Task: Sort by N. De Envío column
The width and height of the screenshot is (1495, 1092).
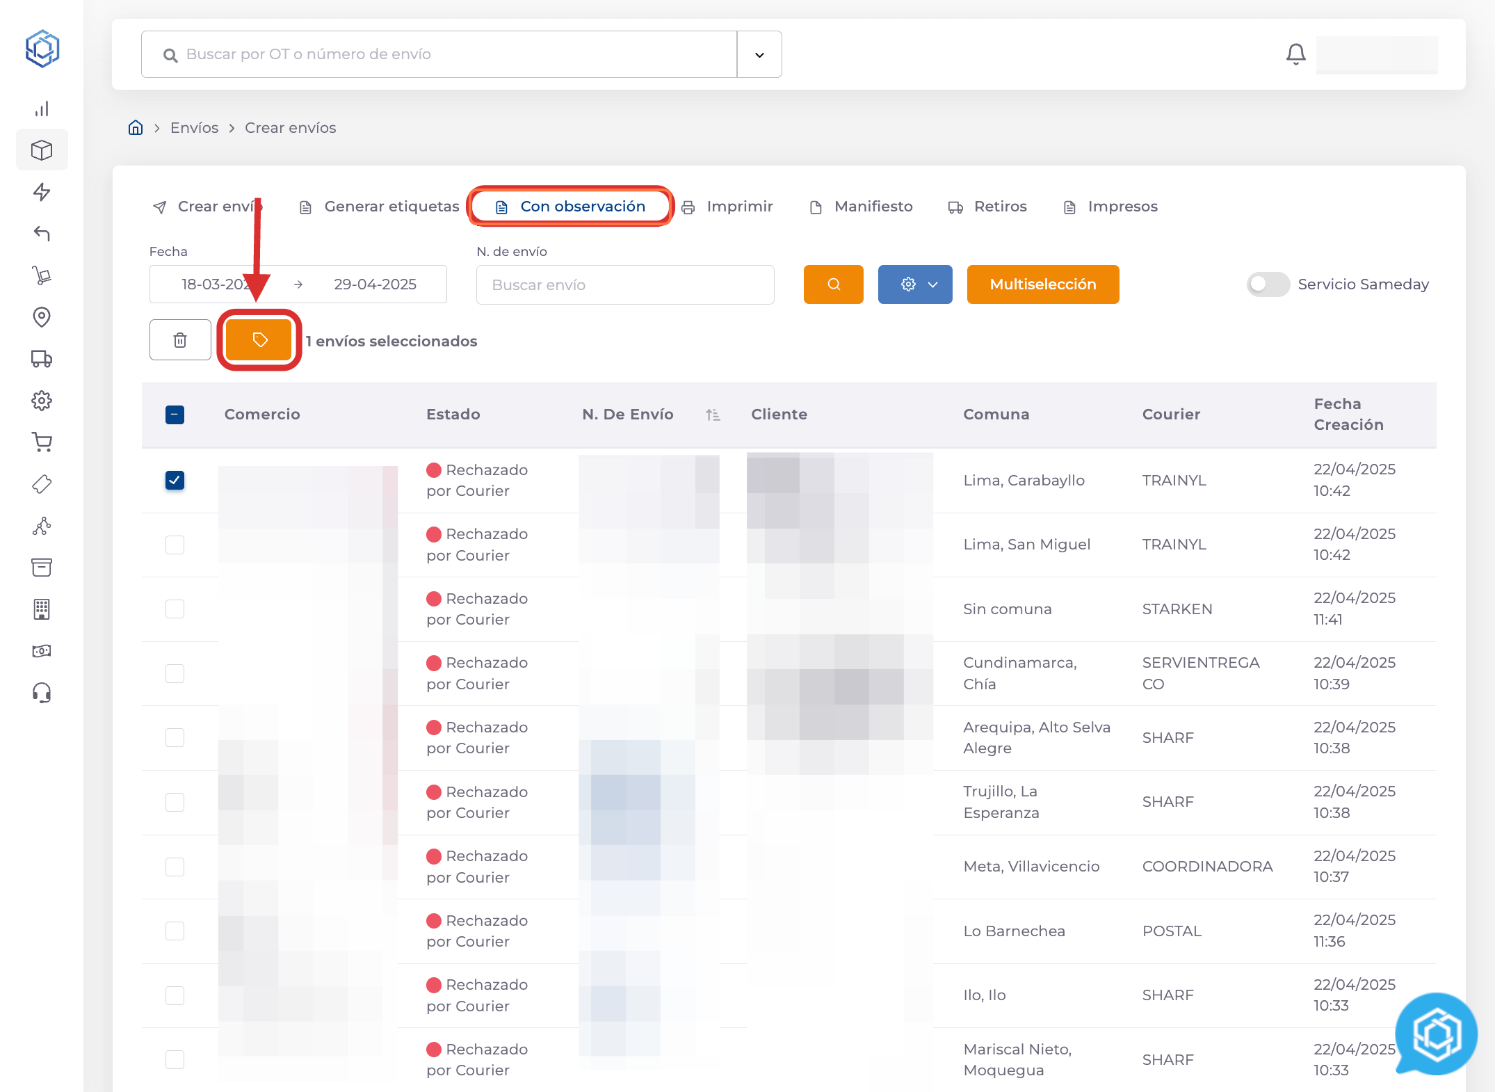Action: point(713,415)
